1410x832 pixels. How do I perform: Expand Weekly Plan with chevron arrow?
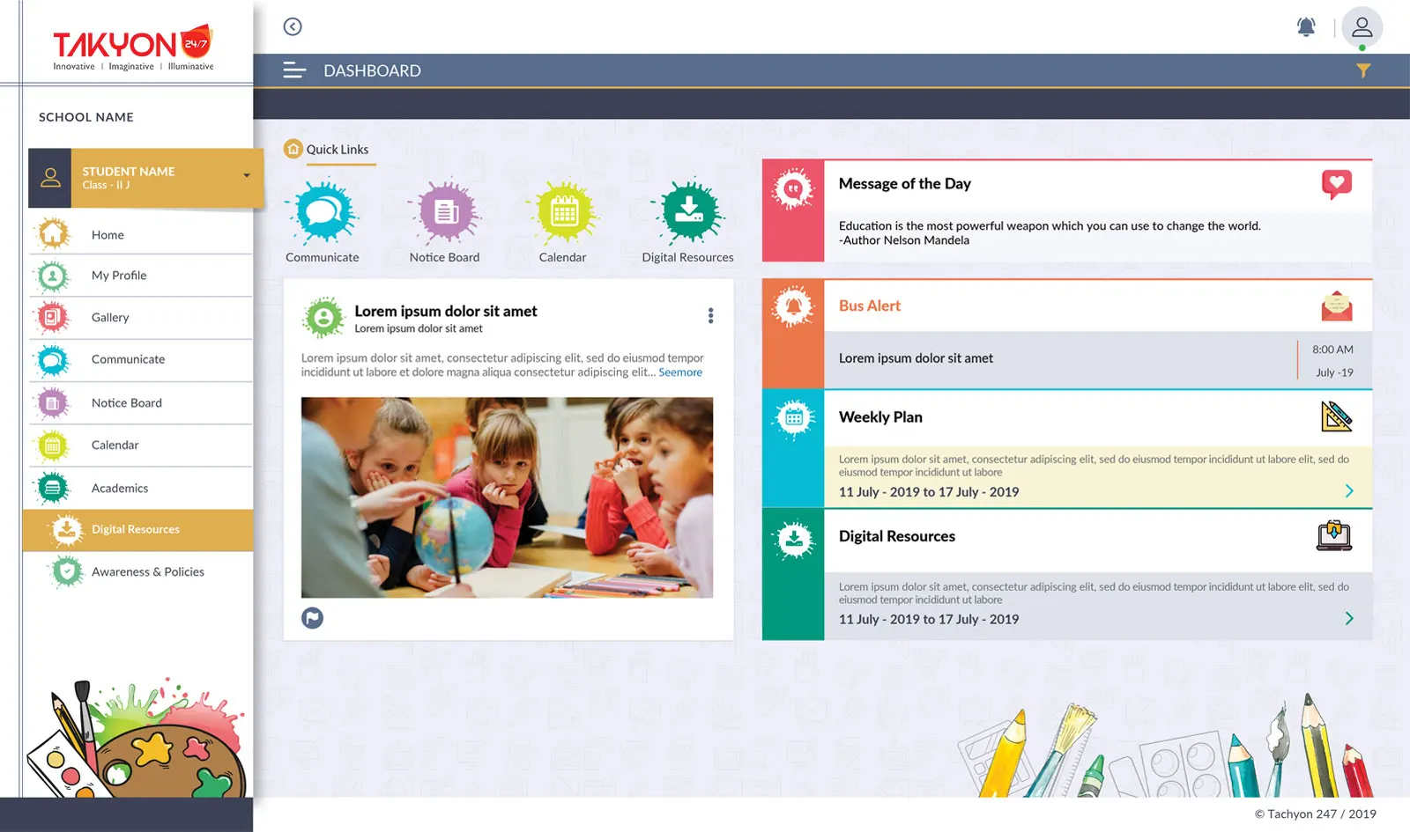coord(1349,491)
